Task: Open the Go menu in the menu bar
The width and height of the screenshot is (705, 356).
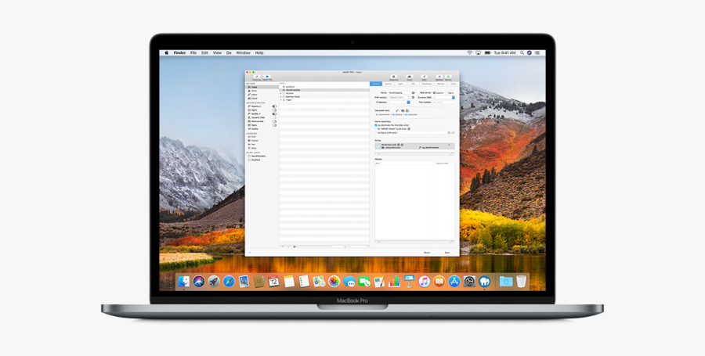Action: [x=229, y=53]
